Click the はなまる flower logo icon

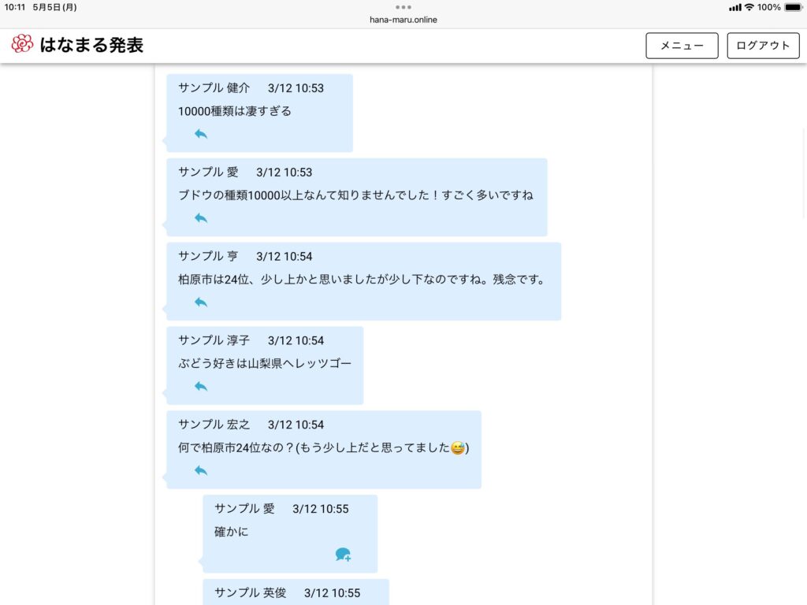[x=22, y=44]
